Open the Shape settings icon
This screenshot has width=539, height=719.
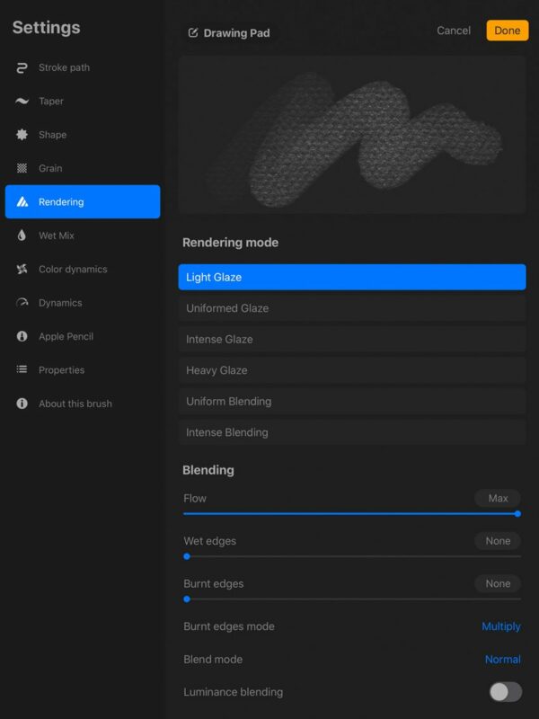[22, 135]
